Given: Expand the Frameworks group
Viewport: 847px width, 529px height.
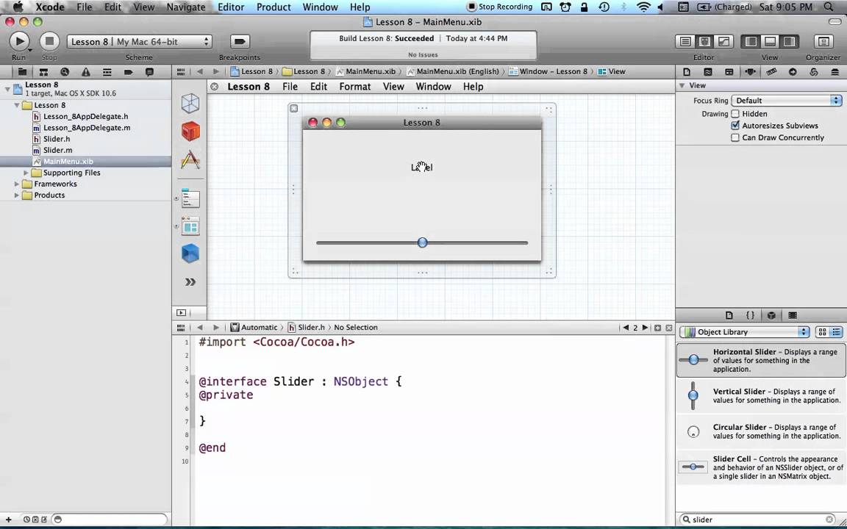Looking at the screenshot, I should pyautogui.click(x=17, y=184).
